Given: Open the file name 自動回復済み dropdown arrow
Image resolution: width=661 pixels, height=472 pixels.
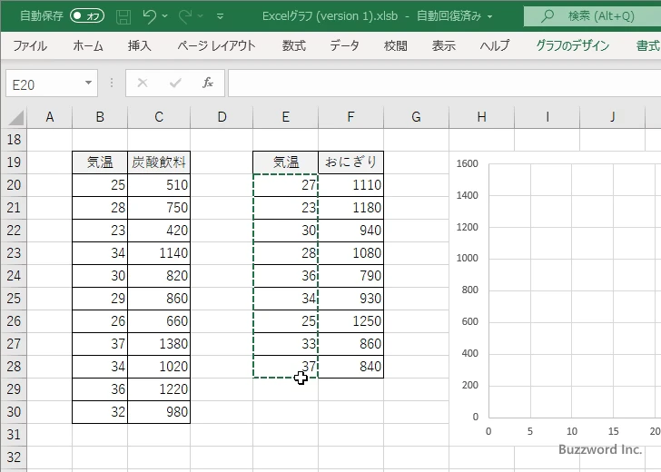Looking at the screenshot, I should 490,17.
